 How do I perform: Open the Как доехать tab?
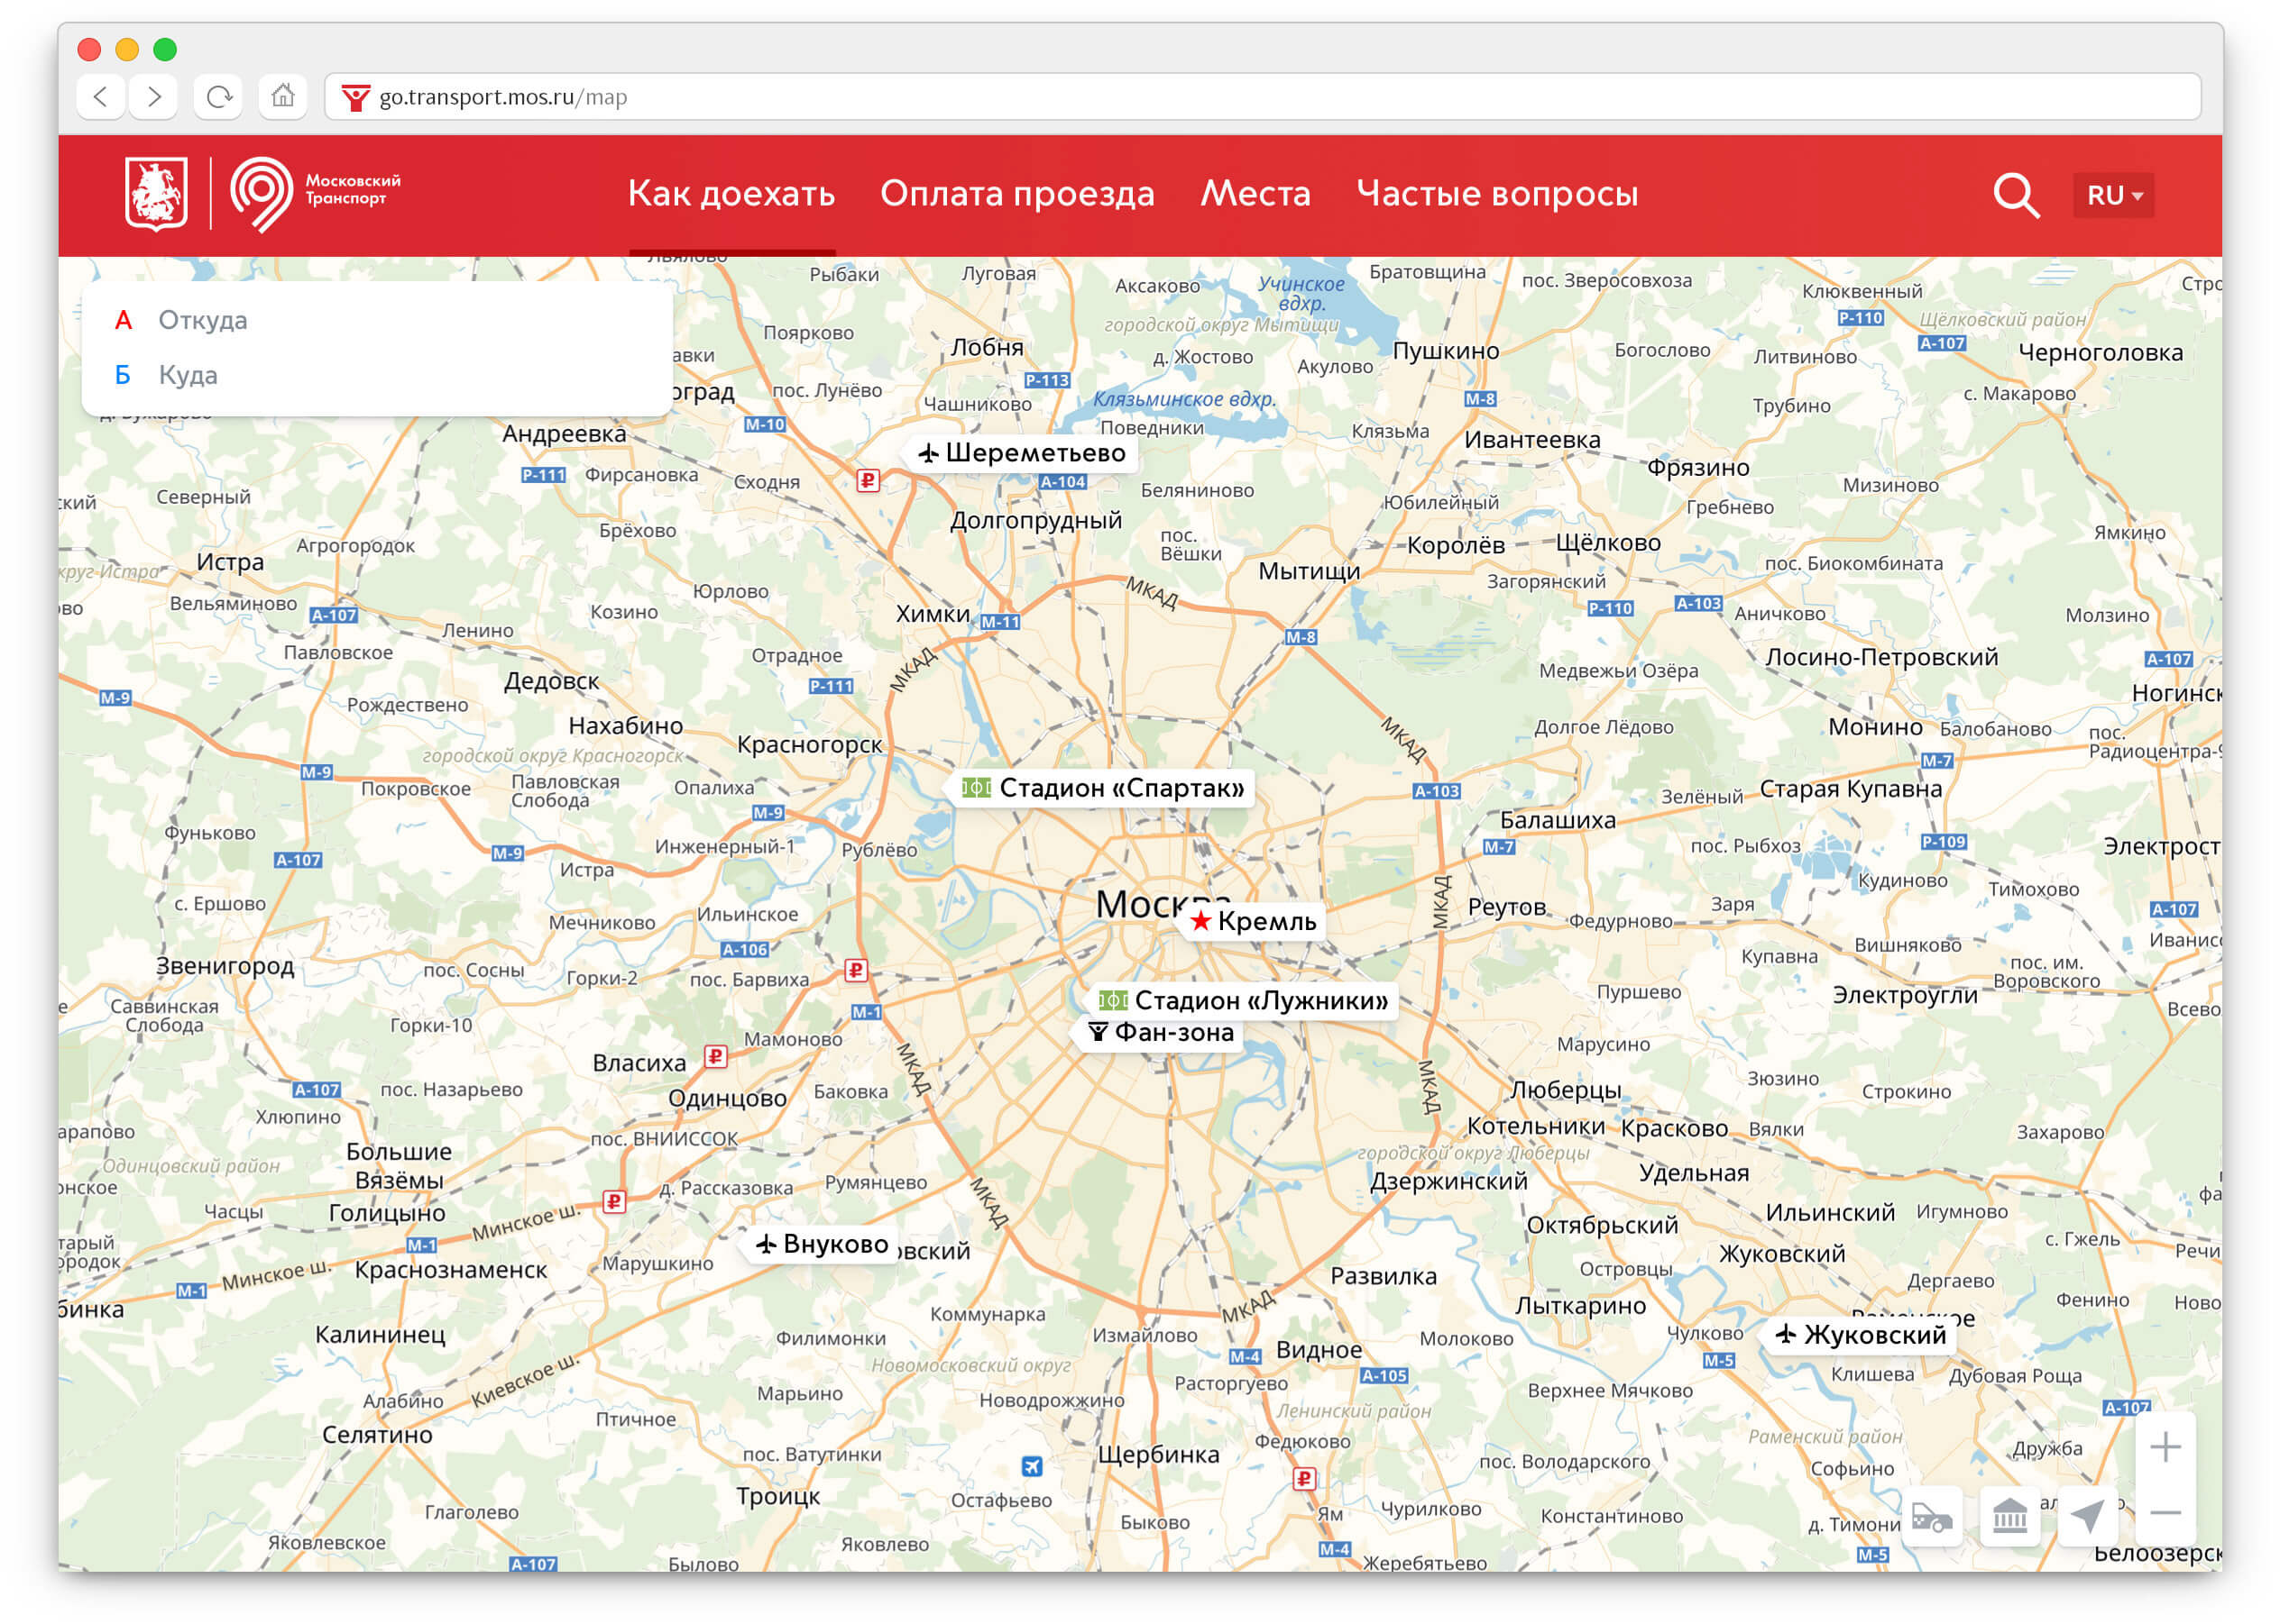click(x=731, y=193)
